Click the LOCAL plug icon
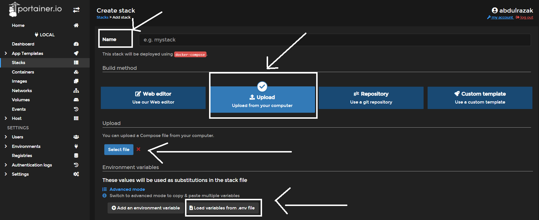The height and width of the screenshot is (220, 539). pyautogui.click(x=36, y=35)
